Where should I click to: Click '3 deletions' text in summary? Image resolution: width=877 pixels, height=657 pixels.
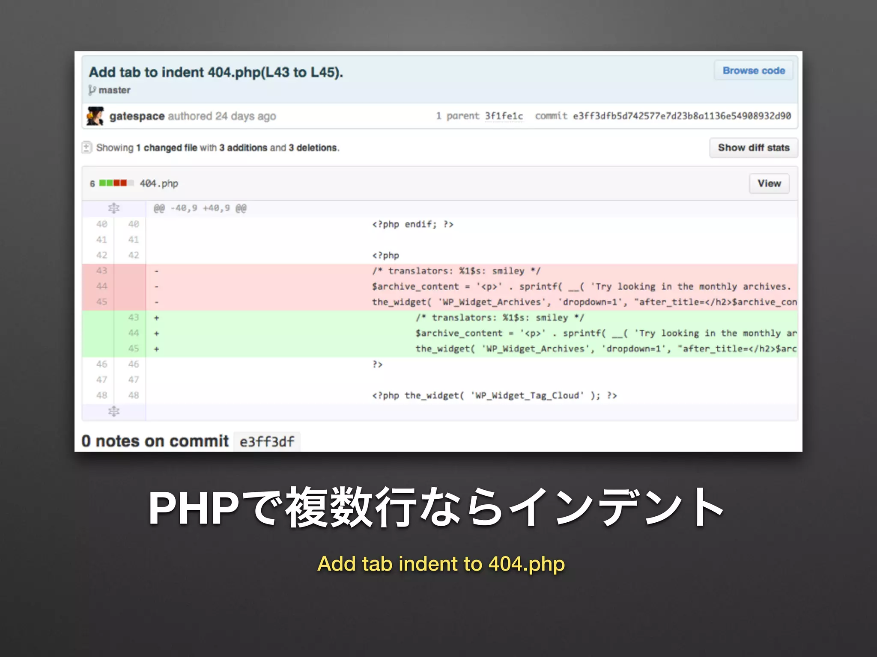(x=313, y=148)
